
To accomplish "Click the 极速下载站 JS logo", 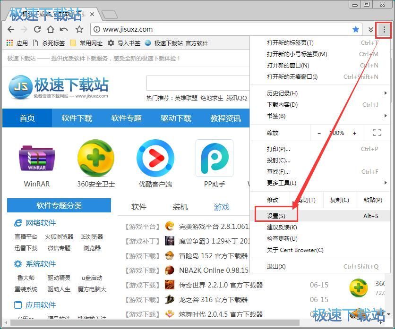I will pos(59,87).
